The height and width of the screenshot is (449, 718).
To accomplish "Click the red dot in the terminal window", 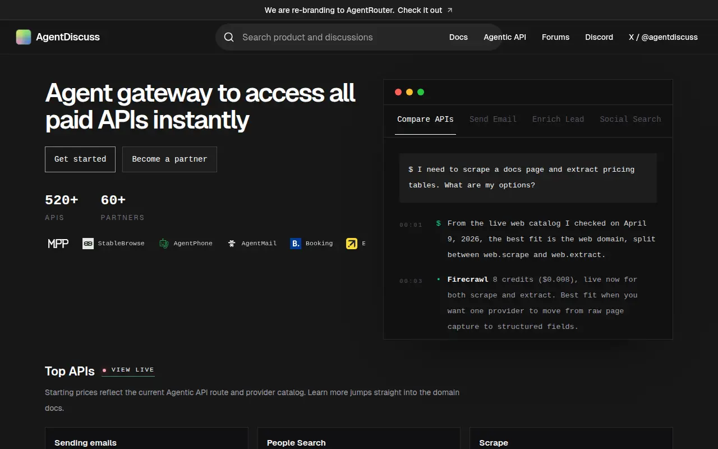I will [x=398, y=92].
